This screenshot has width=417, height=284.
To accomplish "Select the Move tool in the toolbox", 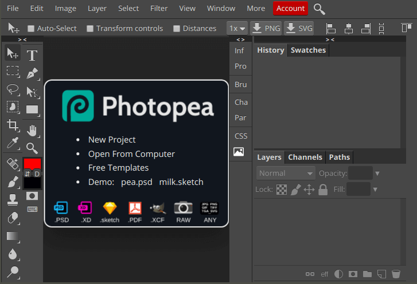I will (x=13, y=53).
